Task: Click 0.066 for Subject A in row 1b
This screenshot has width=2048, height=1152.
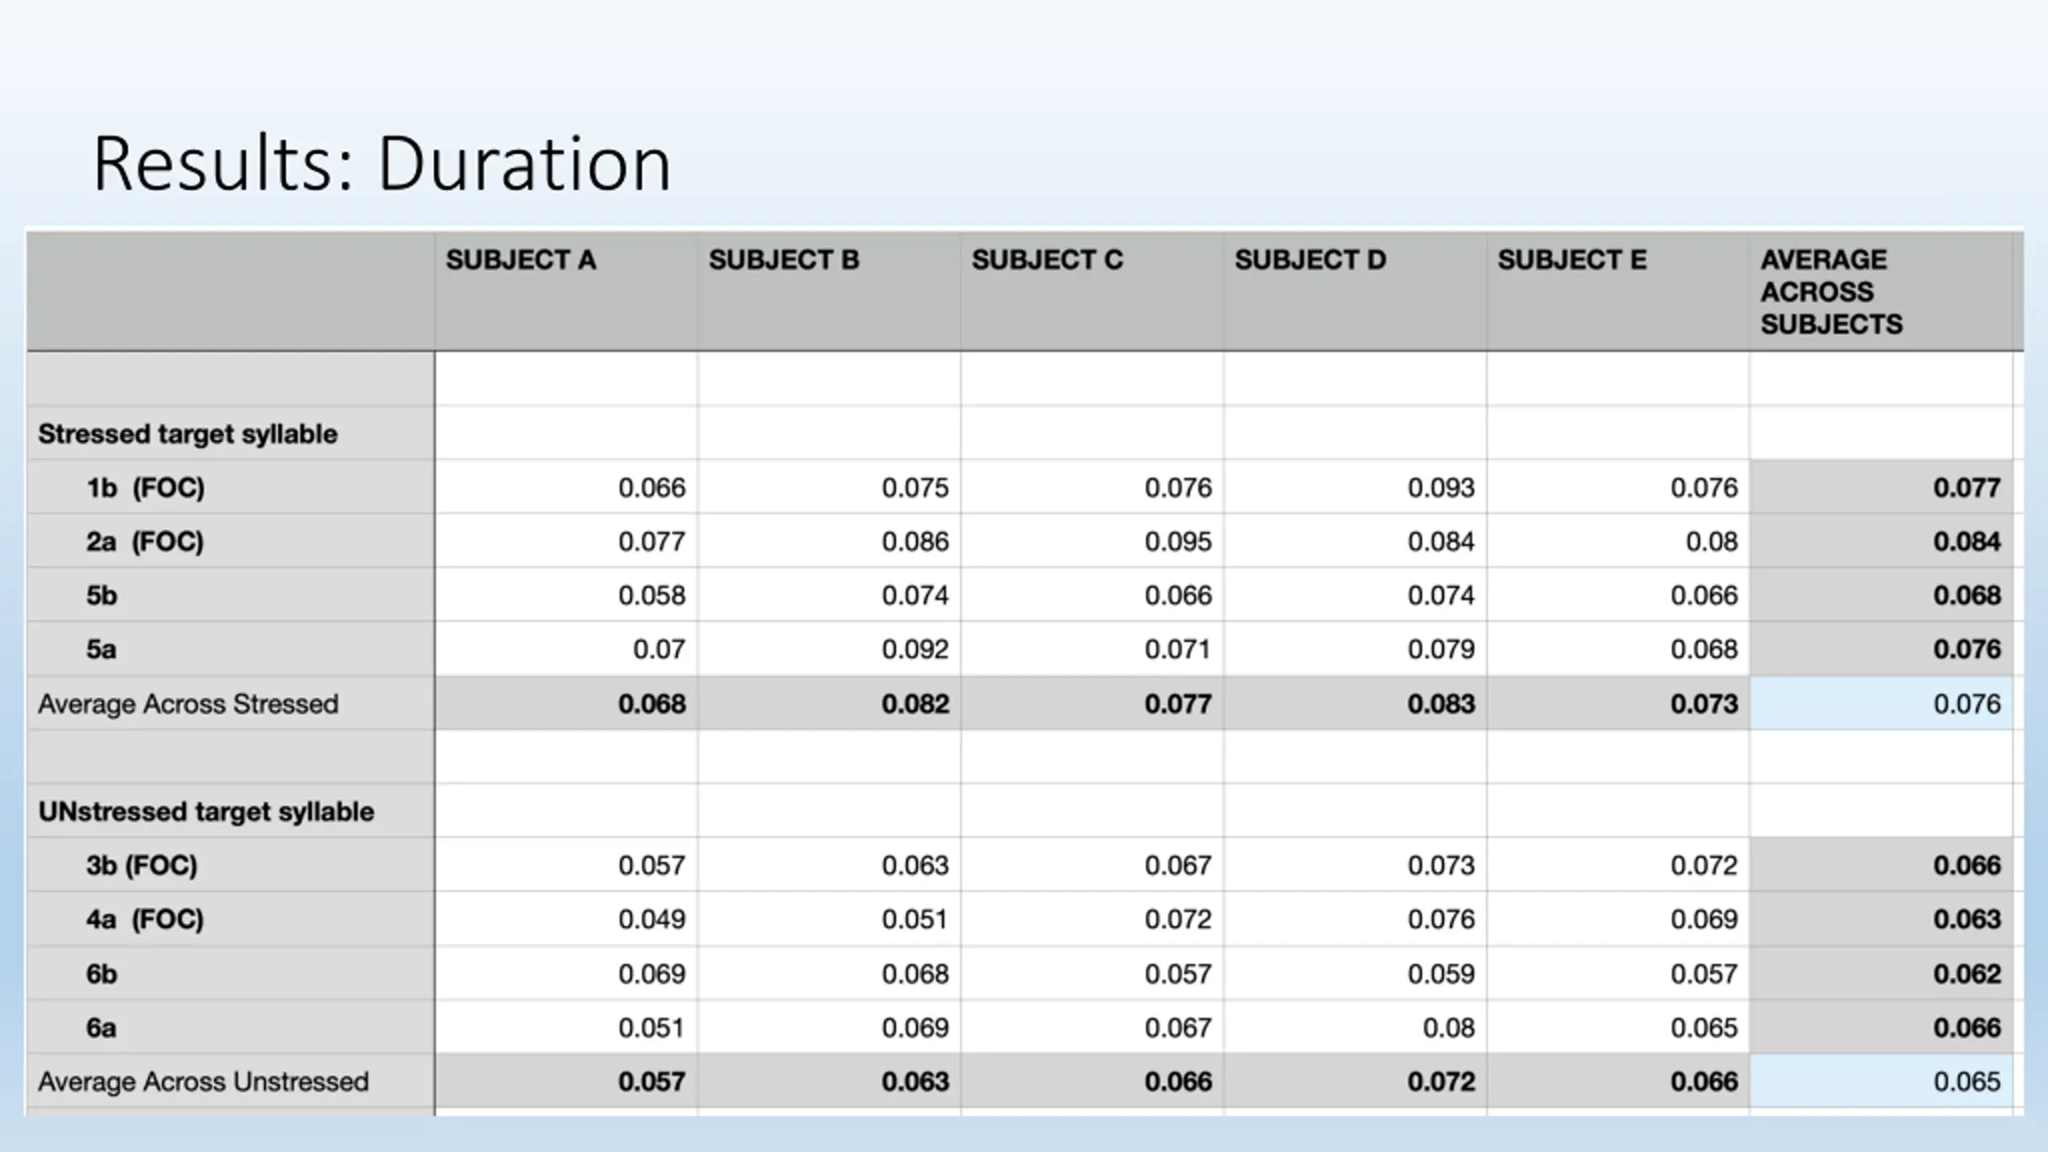Action: (652, 488)
